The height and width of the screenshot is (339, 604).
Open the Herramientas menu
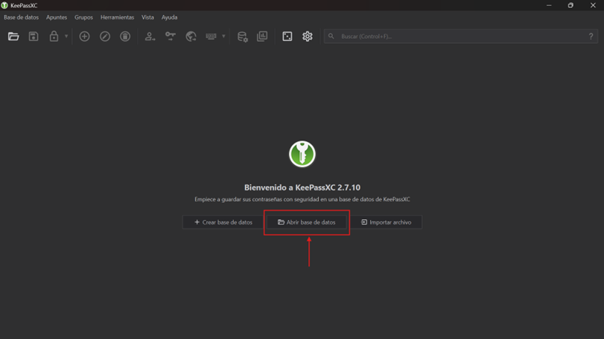tap(117, 17)
